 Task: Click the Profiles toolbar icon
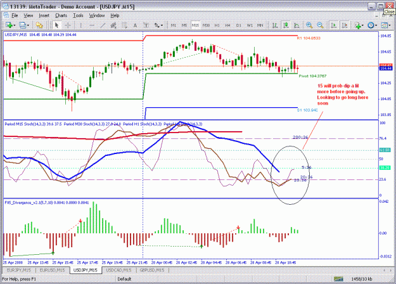point(23,25)
